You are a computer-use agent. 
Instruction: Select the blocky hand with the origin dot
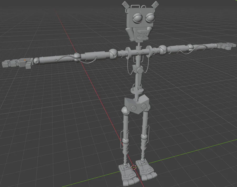click(x=18, y=63)
